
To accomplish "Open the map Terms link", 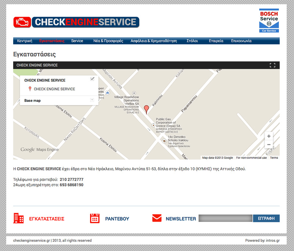I will coord(274,158).
